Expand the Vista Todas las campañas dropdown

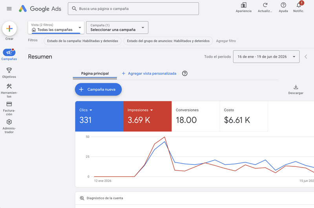(56, 27)
